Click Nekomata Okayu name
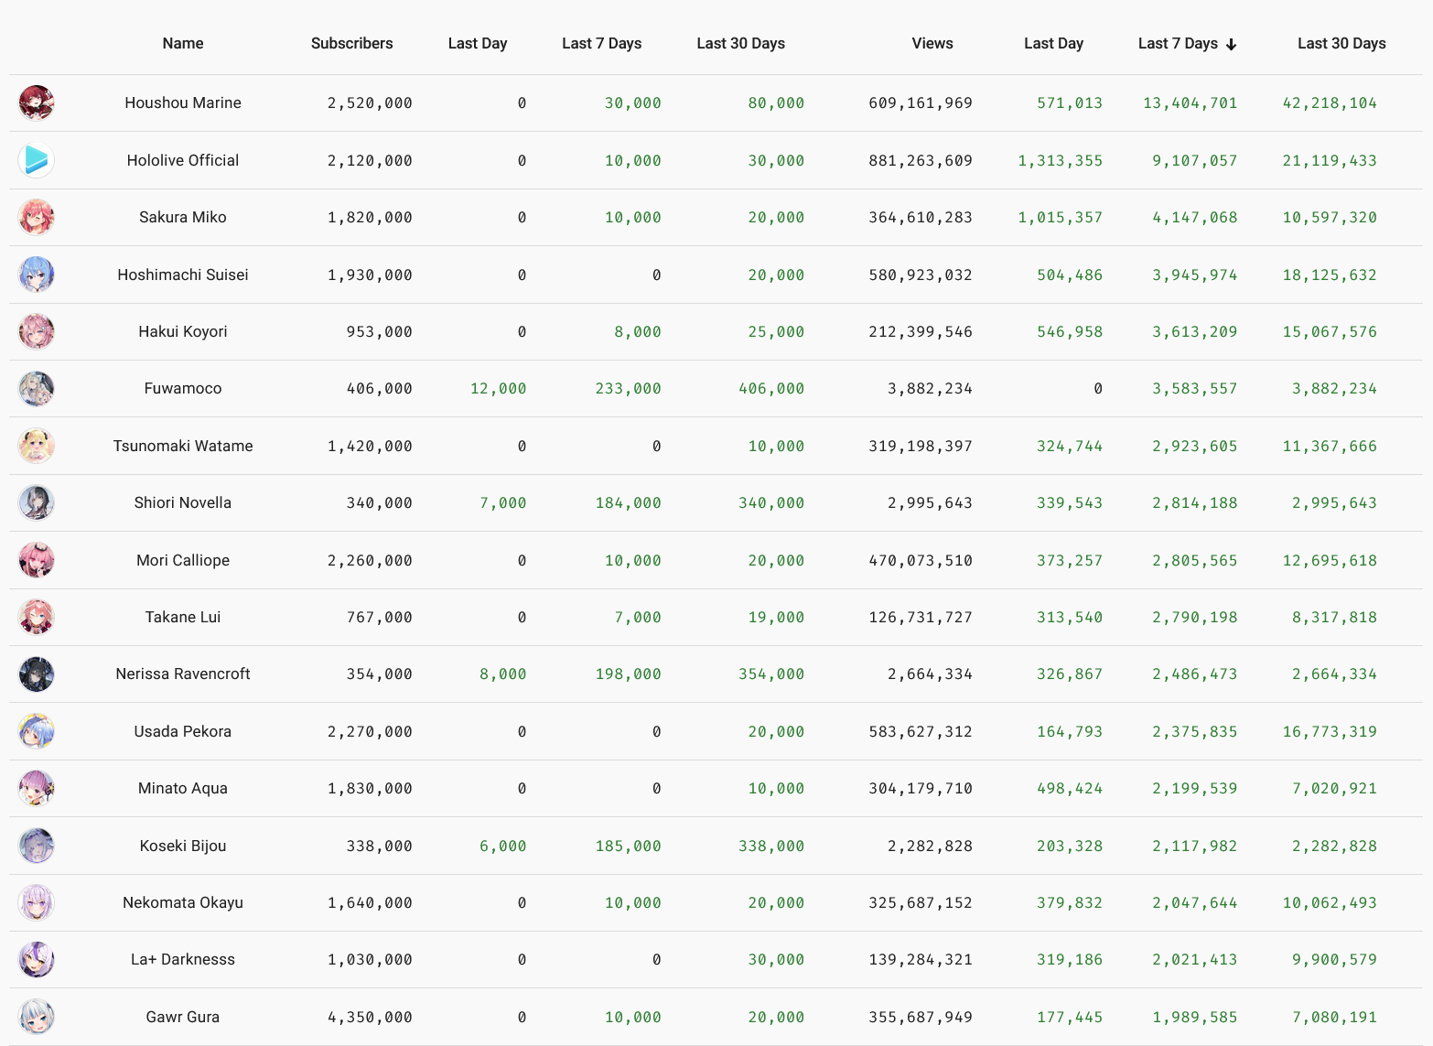 coord(183,902)
